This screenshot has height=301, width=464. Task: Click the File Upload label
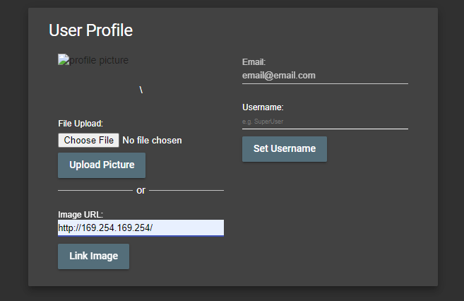(x=81, y=124)
